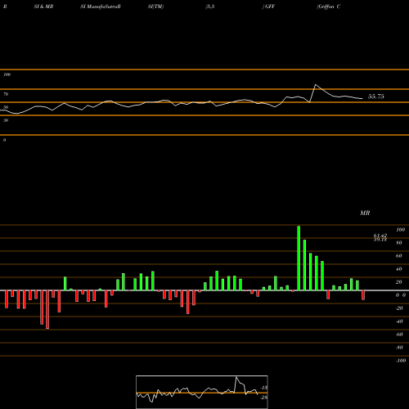409x409 pixels.
Task: Click the MR axis label -60
Action: coord(399,335)
